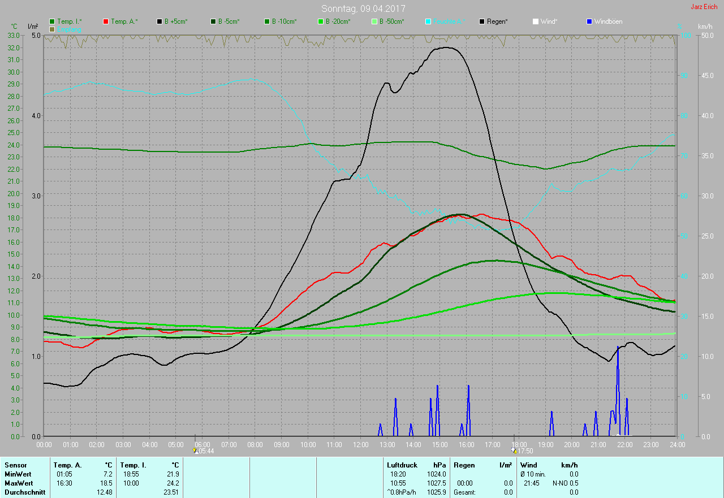This screenshot has width=724, height=498.
Task: Click the Regen table column header
Action: pyautogui.click(x=464, y=465)
